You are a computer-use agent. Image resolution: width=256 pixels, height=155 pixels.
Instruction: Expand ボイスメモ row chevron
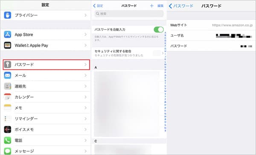pyautogui.click(x=86, y=129)
